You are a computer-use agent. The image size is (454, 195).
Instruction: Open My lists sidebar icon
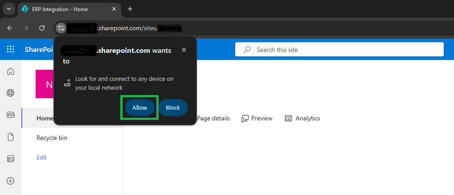tap(10, 159)
